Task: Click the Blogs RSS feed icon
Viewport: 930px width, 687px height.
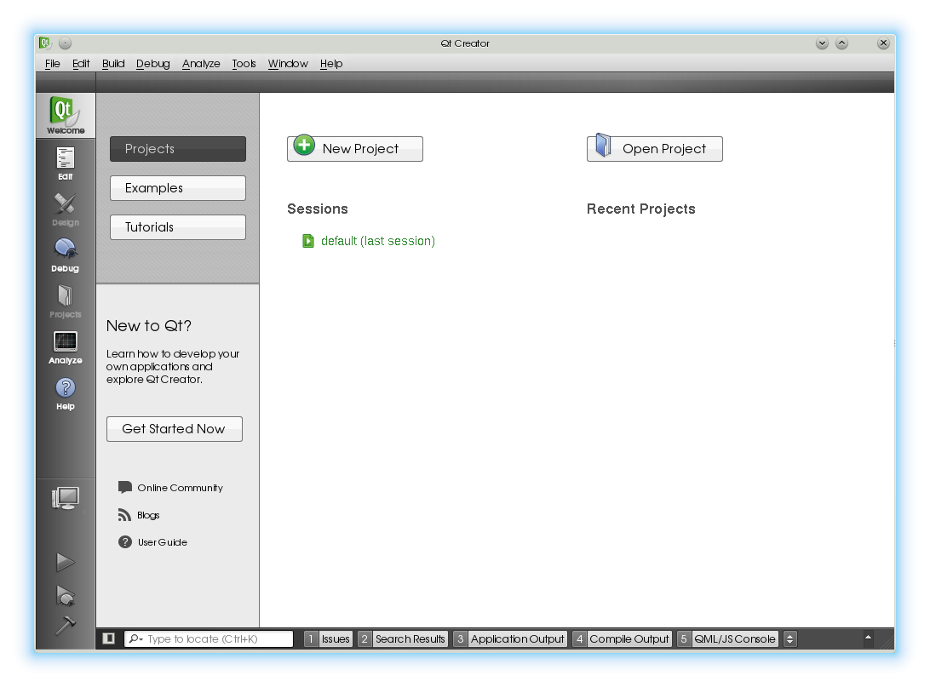Action: point(124,514)
